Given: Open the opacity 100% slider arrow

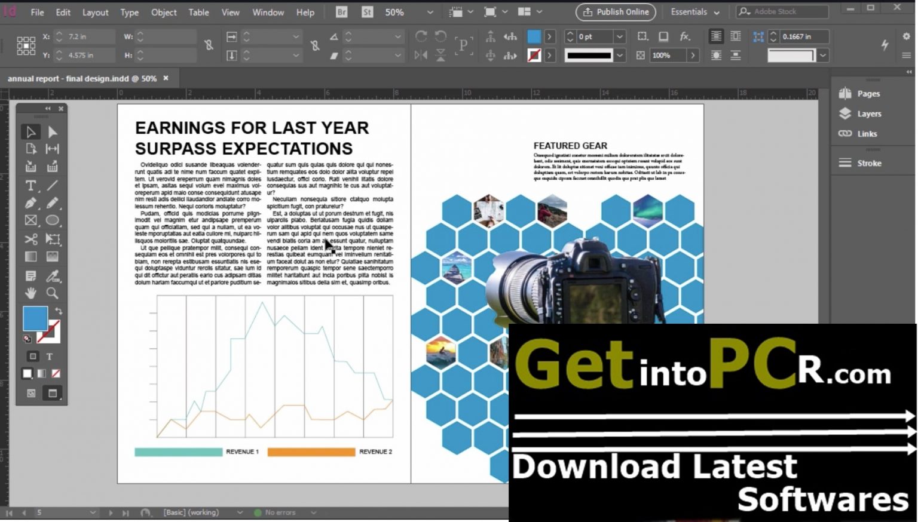Looking at the screenshot, I should [693, 55].
